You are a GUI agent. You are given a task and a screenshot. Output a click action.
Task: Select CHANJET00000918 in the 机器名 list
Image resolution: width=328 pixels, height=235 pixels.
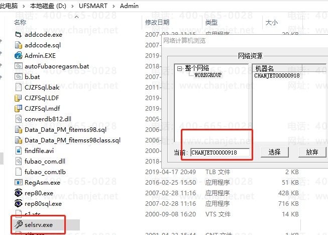tap(277, 75)
